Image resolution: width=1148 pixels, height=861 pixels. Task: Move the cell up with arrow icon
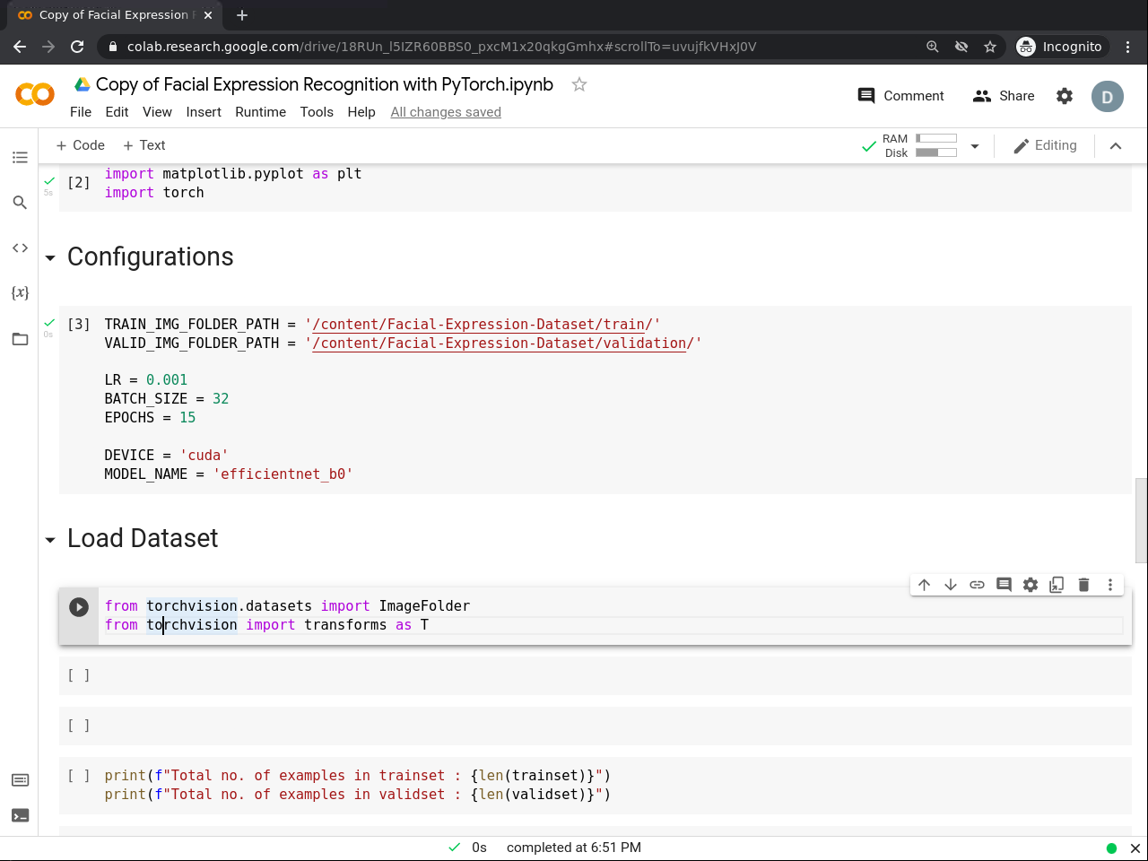[924, 585]
